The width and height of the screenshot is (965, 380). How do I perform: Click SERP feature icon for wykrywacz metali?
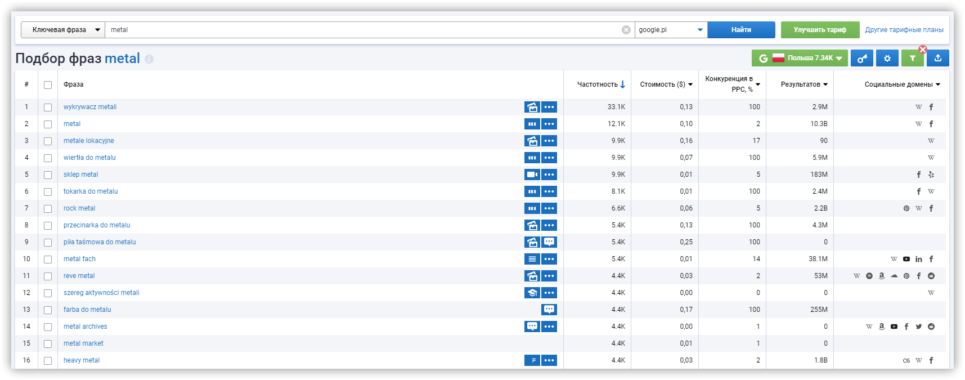point(532,107)
